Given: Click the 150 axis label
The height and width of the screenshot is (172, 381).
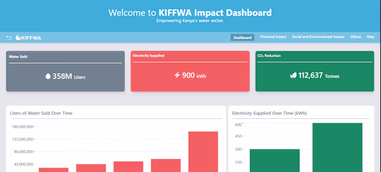Looking at the screenshot, I should (x=238, y=162).
